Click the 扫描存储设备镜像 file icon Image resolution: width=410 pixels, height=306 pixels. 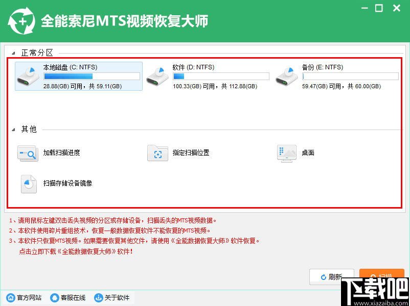[29, 184]
